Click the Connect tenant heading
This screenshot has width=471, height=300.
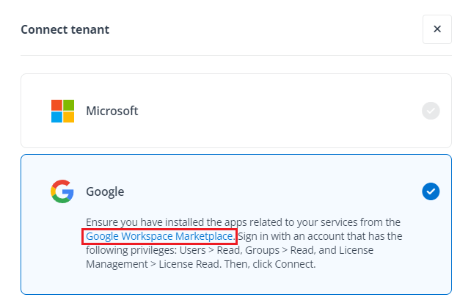[65, 29]
